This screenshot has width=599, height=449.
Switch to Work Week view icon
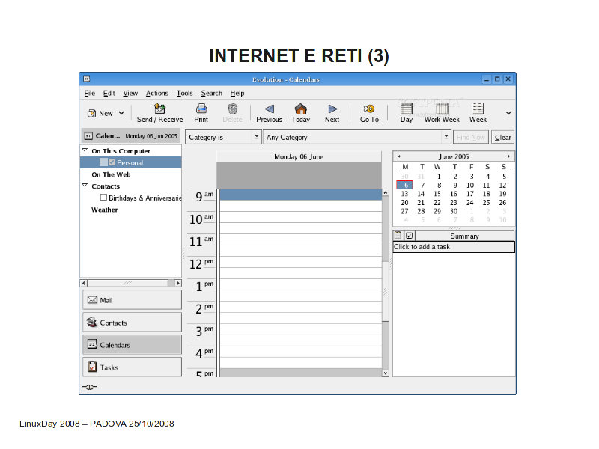[x=442, y=109]
